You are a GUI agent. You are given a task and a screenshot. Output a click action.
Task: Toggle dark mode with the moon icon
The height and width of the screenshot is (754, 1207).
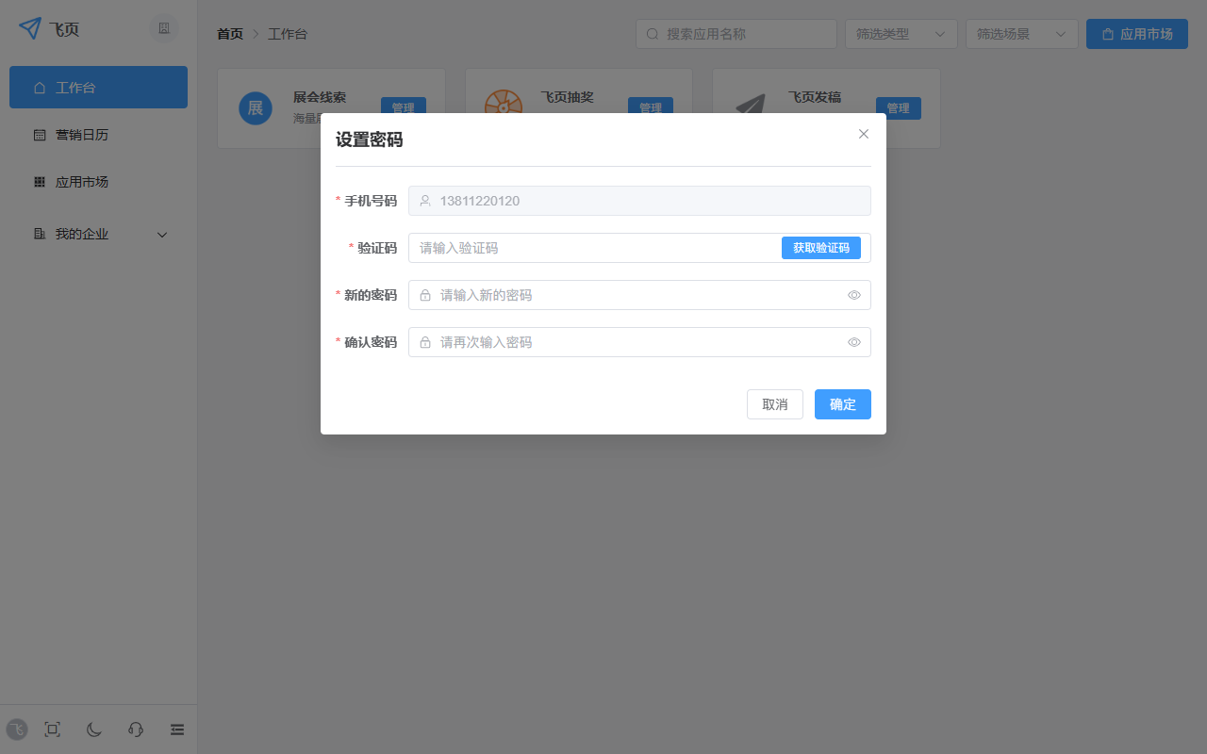click(x=93, y=729)
